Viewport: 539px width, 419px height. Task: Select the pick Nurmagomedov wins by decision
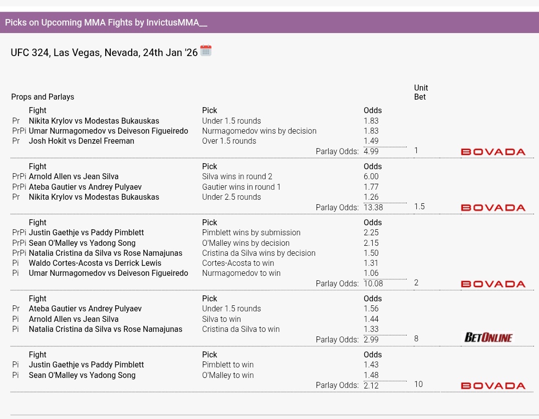point(259,131)
